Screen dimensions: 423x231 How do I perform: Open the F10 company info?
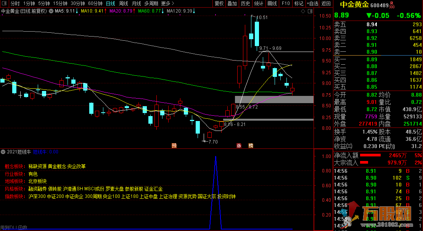pos(285,3)
